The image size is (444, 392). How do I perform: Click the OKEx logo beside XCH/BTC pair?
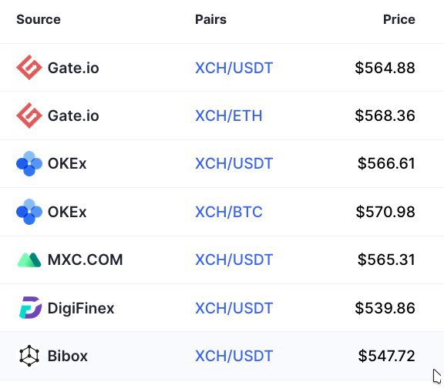[x=29, y=212]
